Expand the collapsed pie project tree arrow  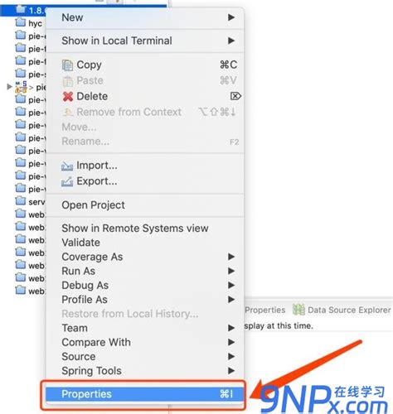[x=9, y=87]
